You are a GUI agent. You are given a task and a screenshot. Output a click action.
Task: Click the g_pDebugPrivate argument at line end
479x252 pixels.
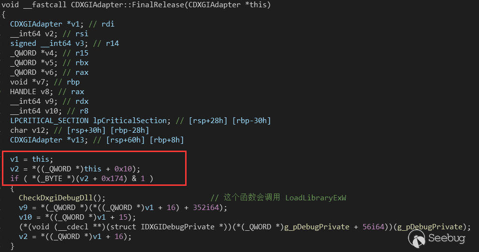point(430,227)
